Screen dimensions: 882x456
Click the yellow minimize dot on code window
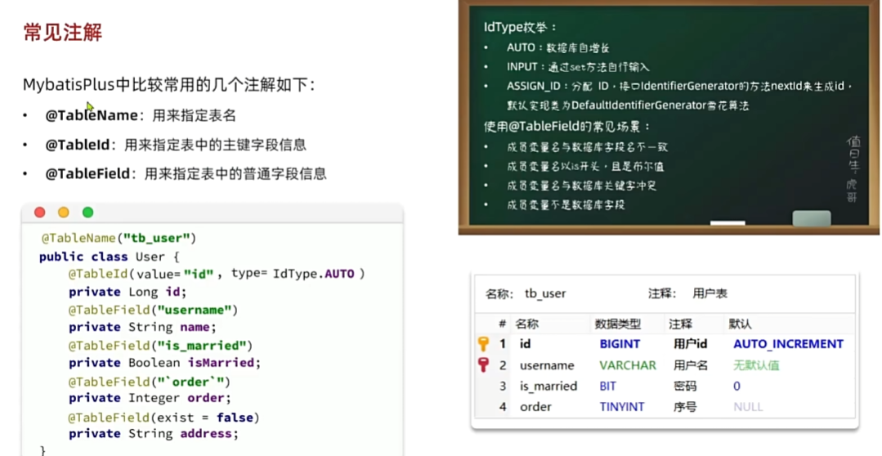(64, 212)
